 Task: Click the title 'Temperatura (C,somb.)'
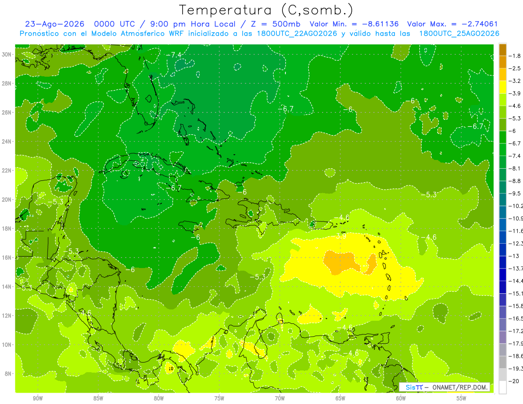[x=266, y=10]
